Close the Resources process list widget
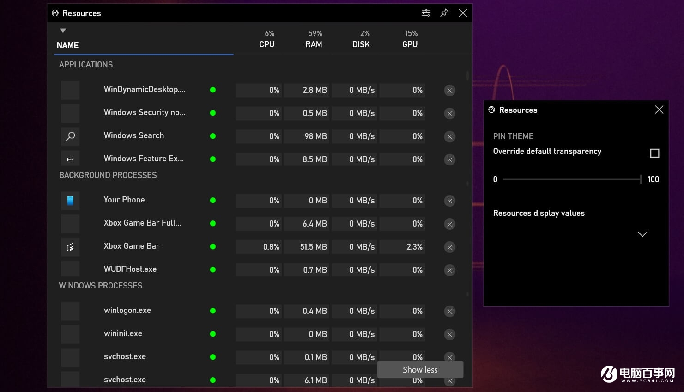The image size is (684, 392). [x=463, y=13]
